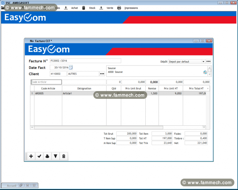Maximize the Accueil minimized window

pyautogui.click(x=27, y=185)
